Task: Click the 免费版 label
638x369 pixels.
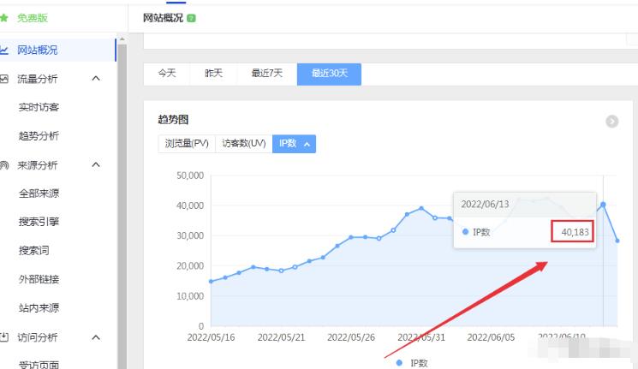Action: point(33,18)
